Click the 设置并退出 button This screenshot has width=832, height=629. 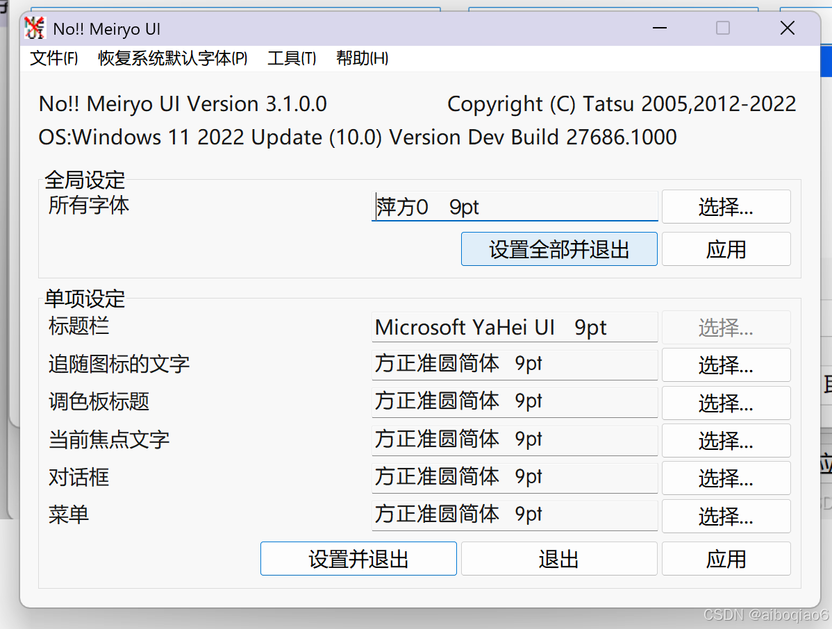pyautogui.click(x=358, y=558)
